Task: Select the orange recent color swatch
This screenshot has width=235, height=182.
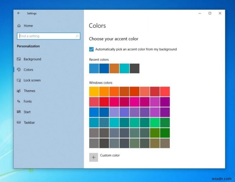Action: 114,68
